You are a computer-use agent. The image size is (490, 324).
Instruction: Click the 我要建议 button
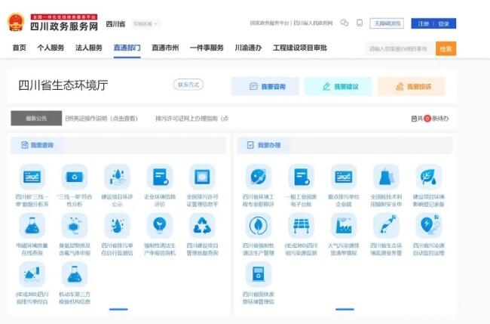338,86
